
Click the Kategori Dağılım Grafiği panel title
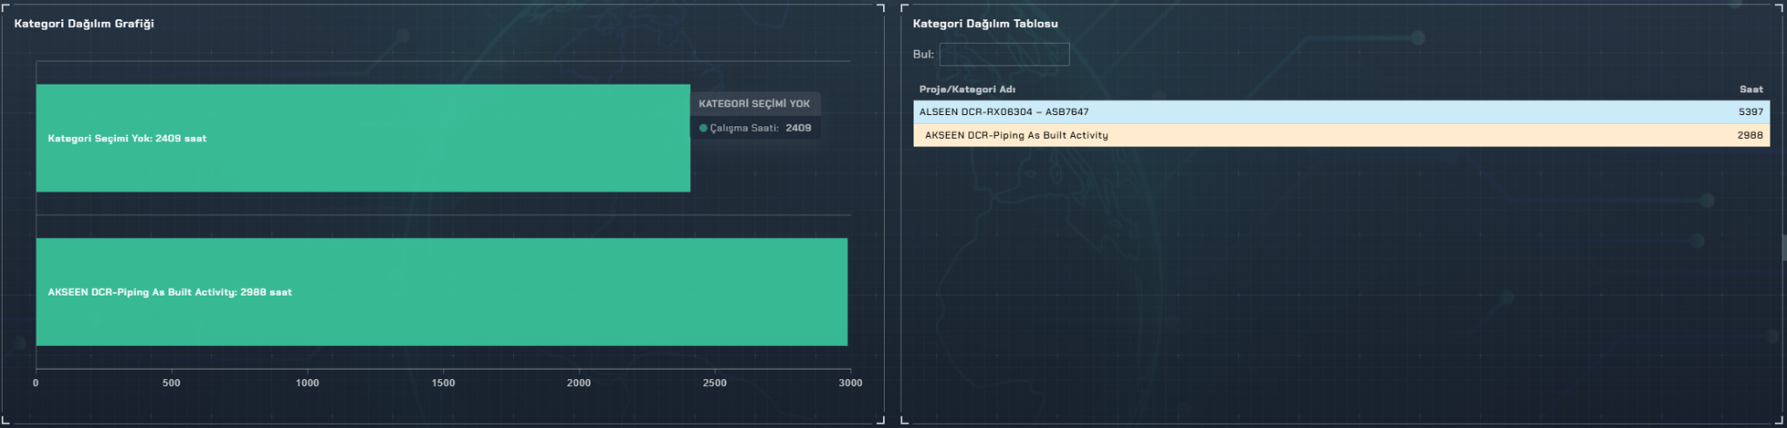[x=84, y=24]
